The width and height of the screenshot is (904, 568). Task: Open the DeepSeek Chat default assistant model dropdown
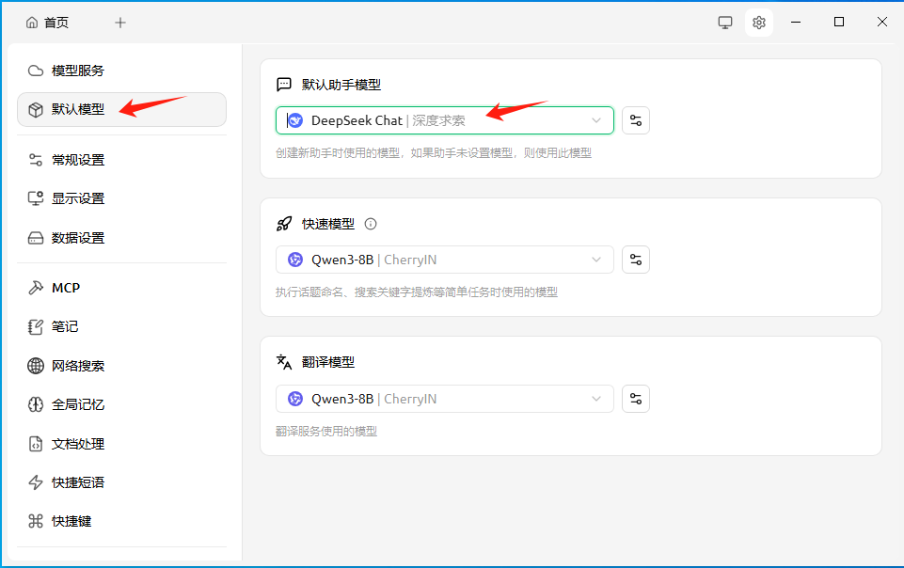click(444, 120)
